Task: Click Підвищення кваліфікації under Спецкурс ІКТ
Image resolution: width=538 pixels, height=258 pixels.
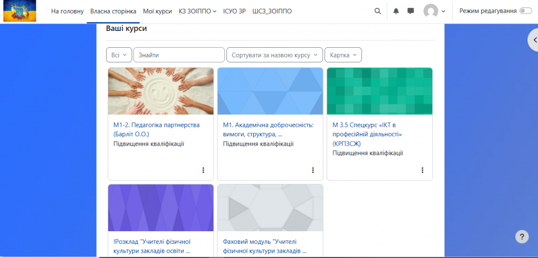Action: tap(368, 153)
